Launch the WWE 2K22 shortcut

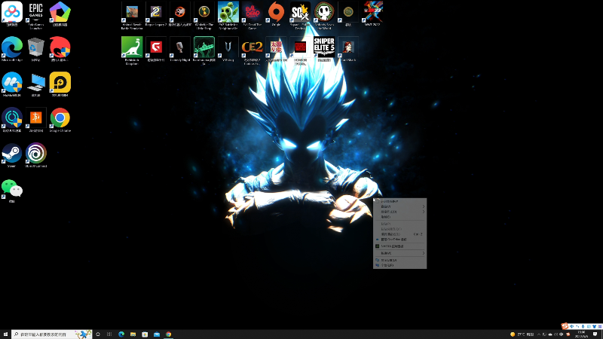pos(372,14)
